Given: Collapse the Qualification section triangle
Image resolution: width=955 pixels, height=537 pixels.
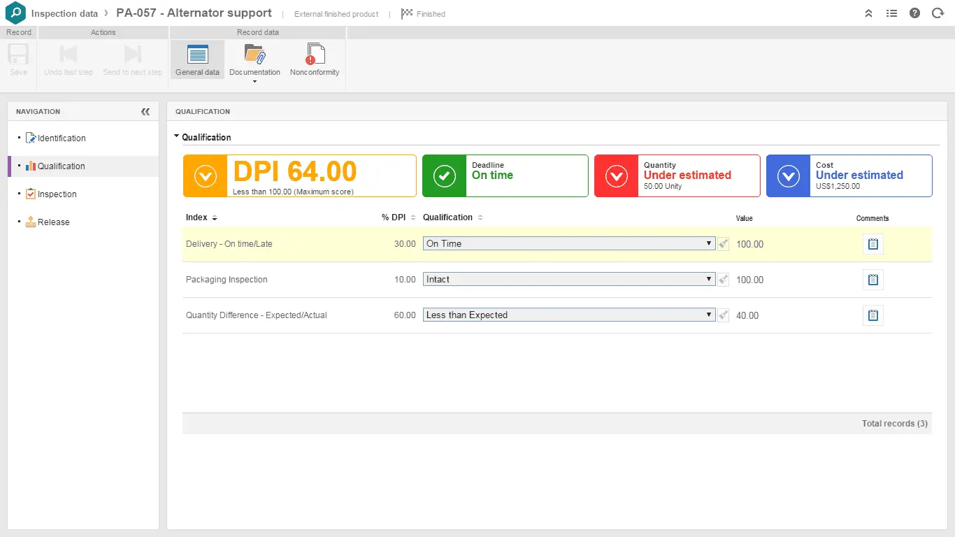Looking at the screenshot, I should (x=177, y=137).
